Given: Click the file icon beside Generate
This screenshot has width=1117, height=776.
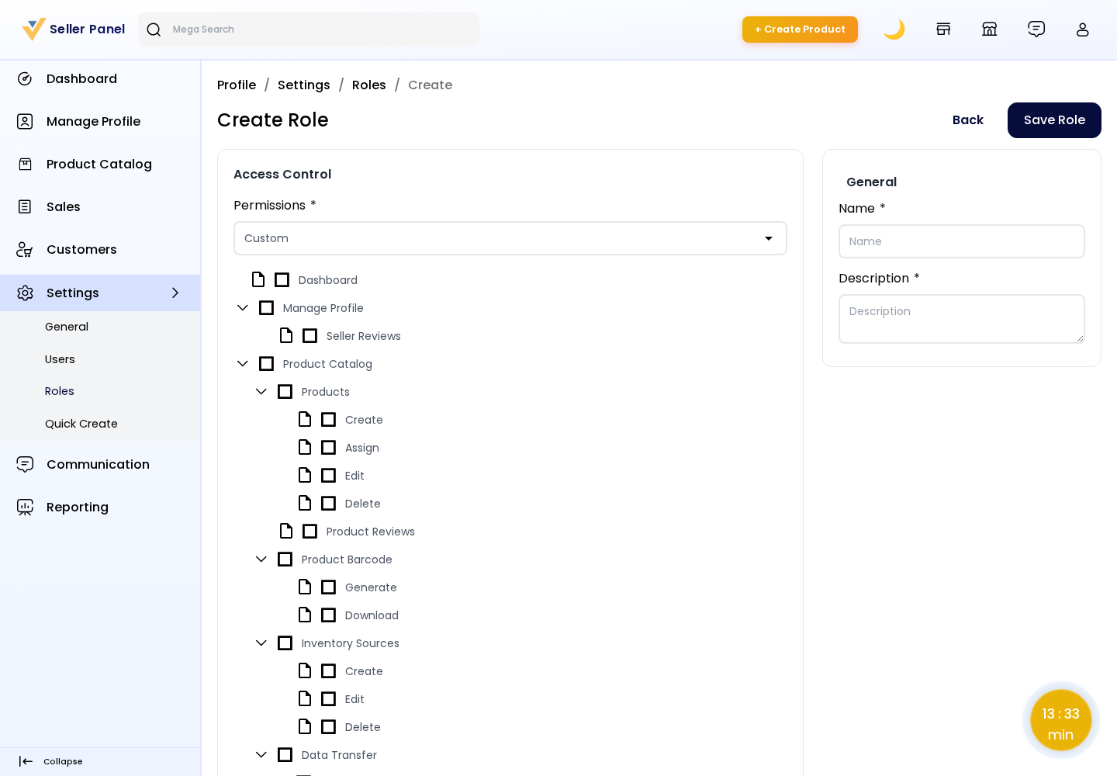Looking at the screenshot, I should coord(305,587).
